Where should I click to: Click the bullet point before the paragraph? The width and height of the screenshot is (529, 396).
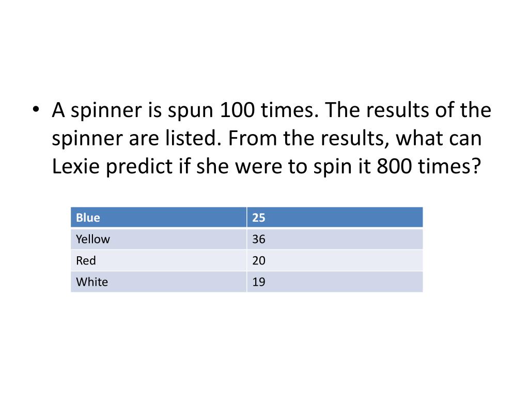(36, 110)
